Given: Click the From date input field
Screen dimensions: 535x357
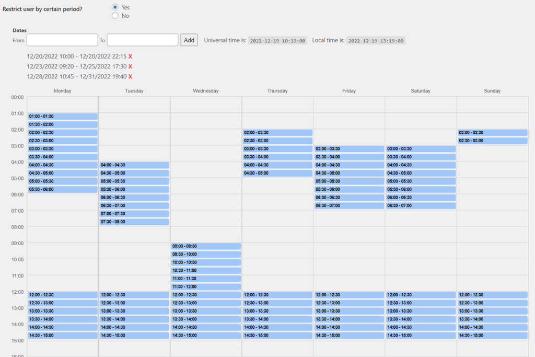Looking at the screenshot, I should tap(62, 40).
